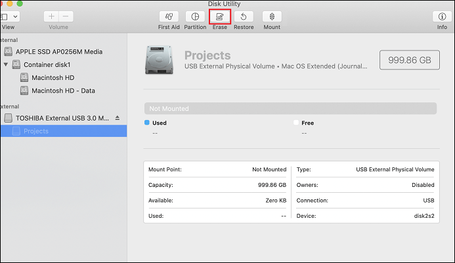Click the Erase toolbar icon
Image resolution: width=455 pixels, height=263 pixels.
(x=219, y=16)
